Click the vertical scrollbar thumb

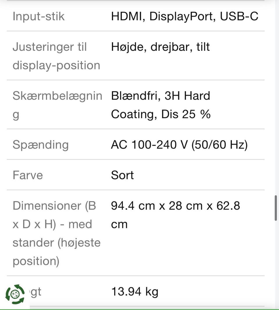tap(276, 208)
